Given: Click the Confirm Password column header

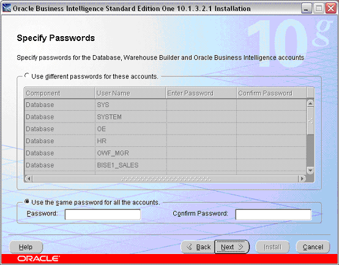Looking at the screenshot, I should coord(272,93).
